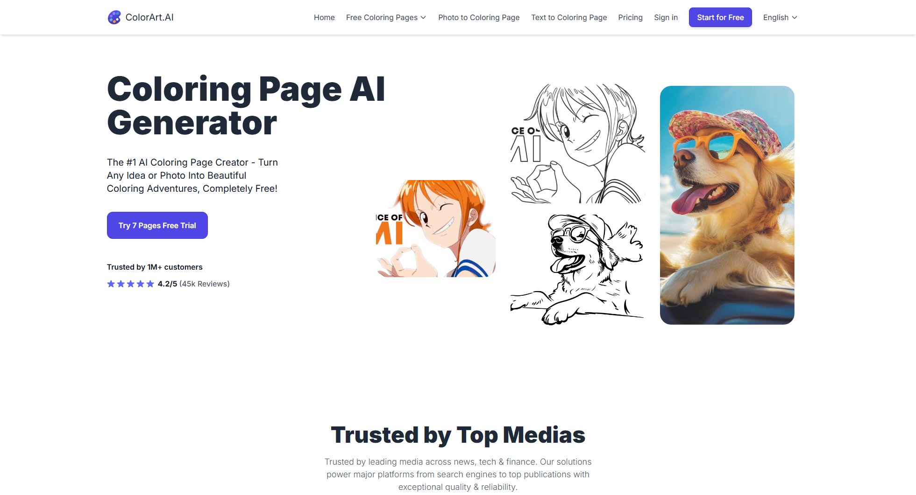
Task: Click the ColorArt.AI palette logo icon
Action: point(114,17)
